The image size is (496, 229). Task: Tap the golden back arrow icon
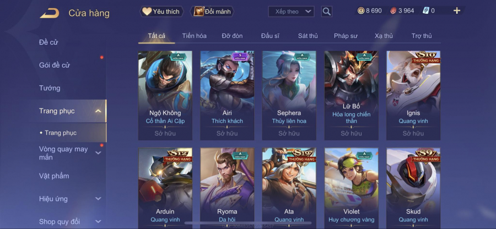50,13
